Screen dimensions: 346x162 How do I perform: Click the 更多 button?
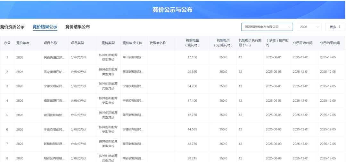tap(335, 27)
